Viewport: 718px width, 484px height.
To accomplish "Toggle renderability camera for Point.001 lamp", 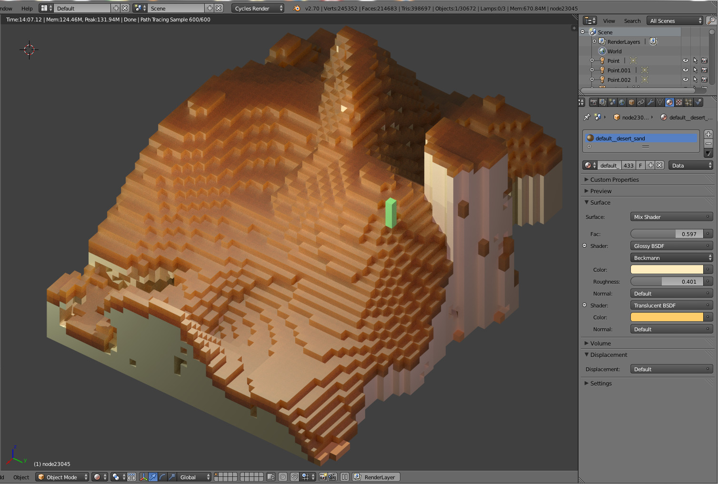I will coord(705,70).
